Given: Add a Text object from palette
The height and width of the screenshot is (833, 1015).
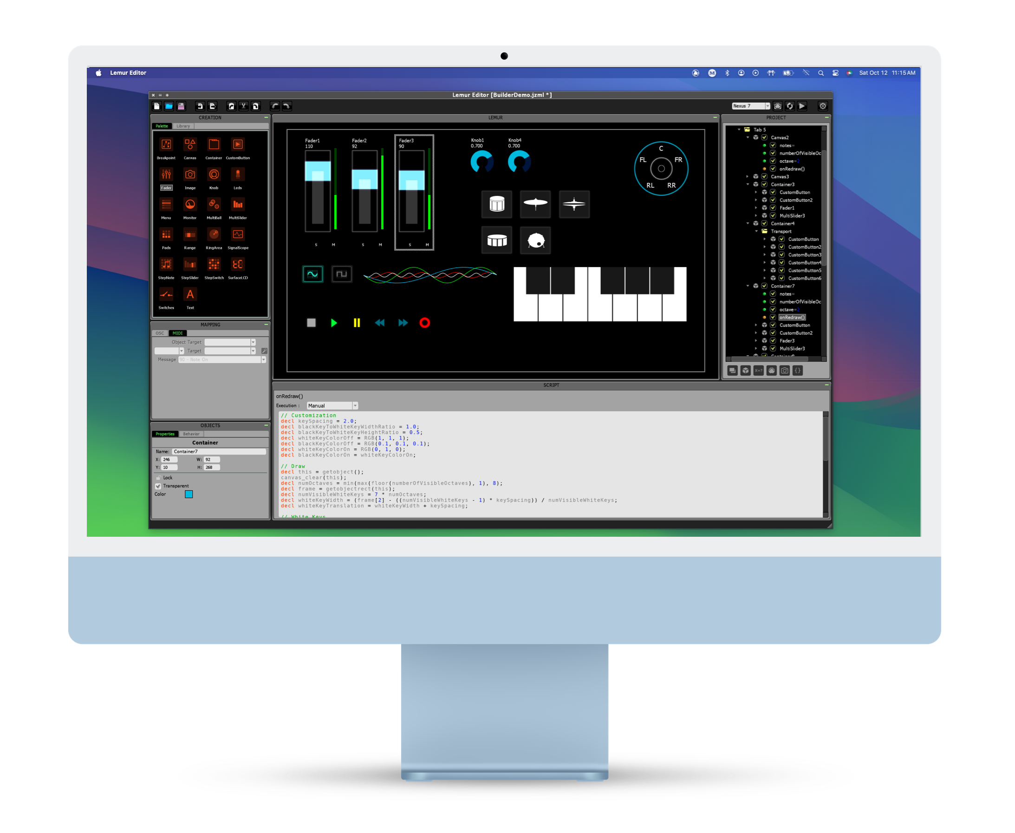Looking at the screenshot, I should [x=190, y=295].
